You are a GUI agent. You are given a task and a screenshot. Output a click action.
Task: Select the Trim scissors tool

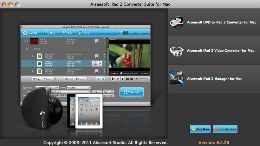[x=67, y=33]
